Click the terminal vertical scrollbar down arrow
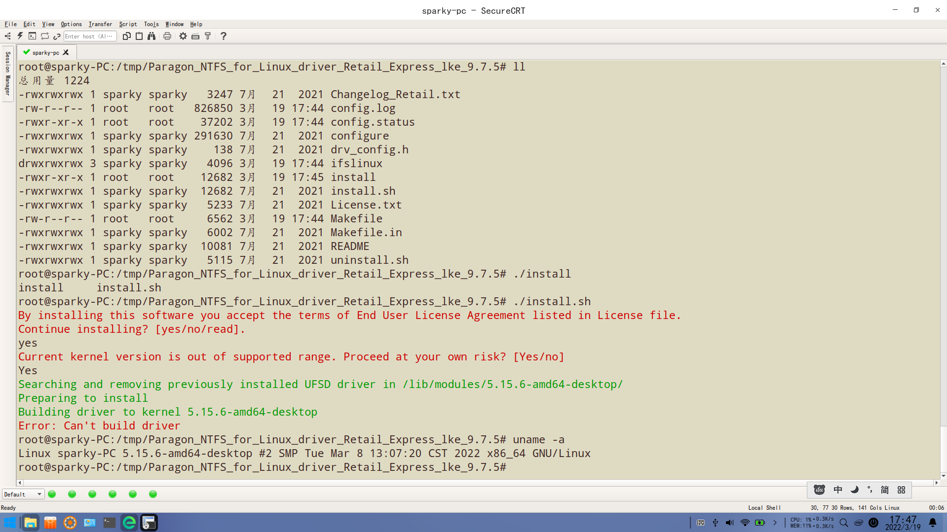Image resolution: width=947 pixels, height=532 pixels. point(943,476)
